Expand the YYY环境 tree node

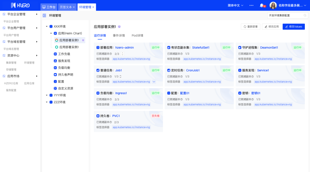[47, 95]
